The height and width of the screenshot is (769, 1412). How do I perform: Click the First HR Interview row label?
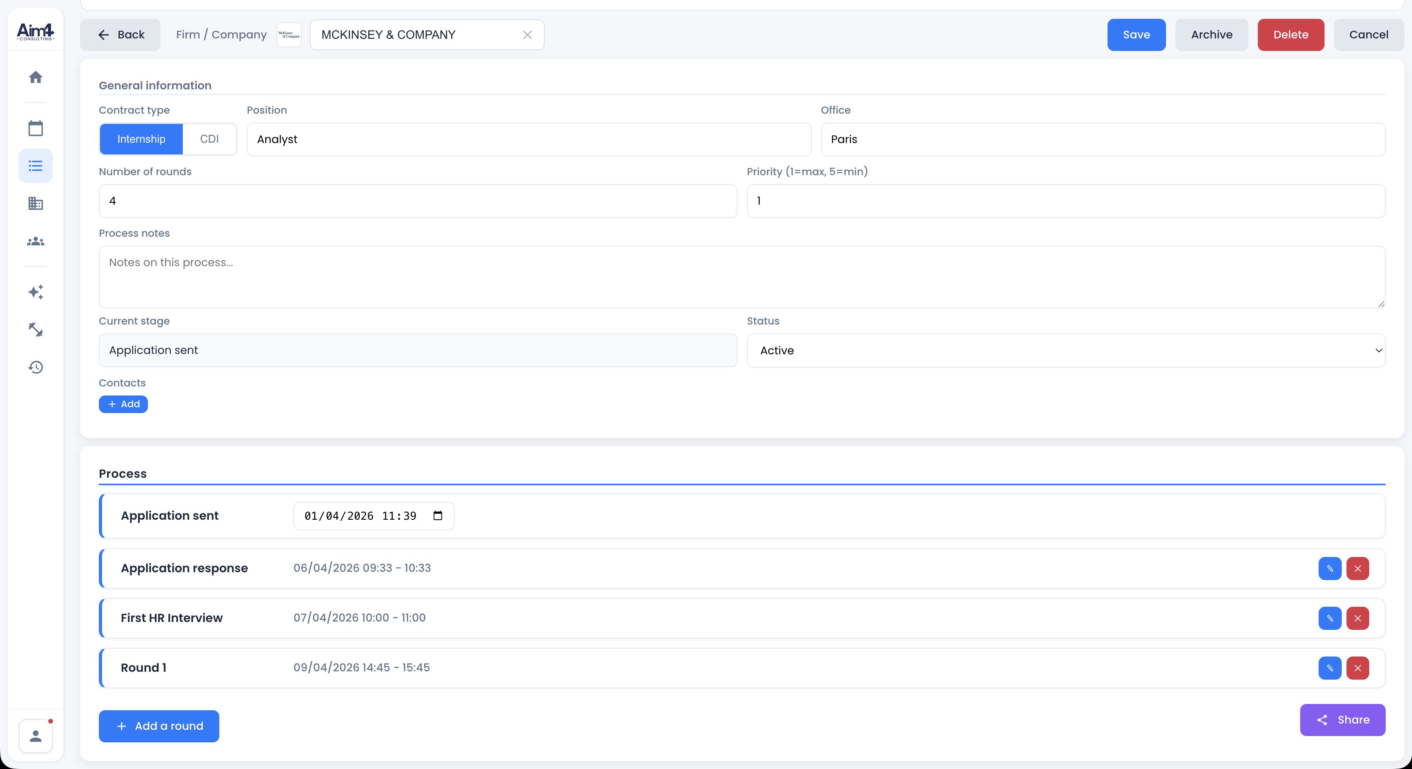[x=171, y=618]
